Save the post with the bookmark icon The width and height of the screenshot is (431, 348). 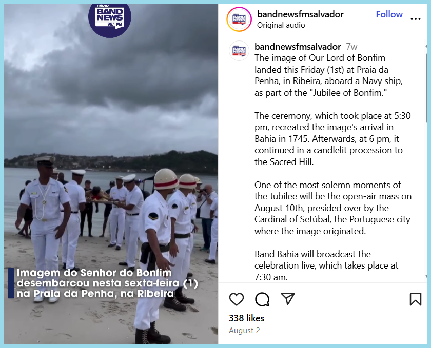coord(415,299)
